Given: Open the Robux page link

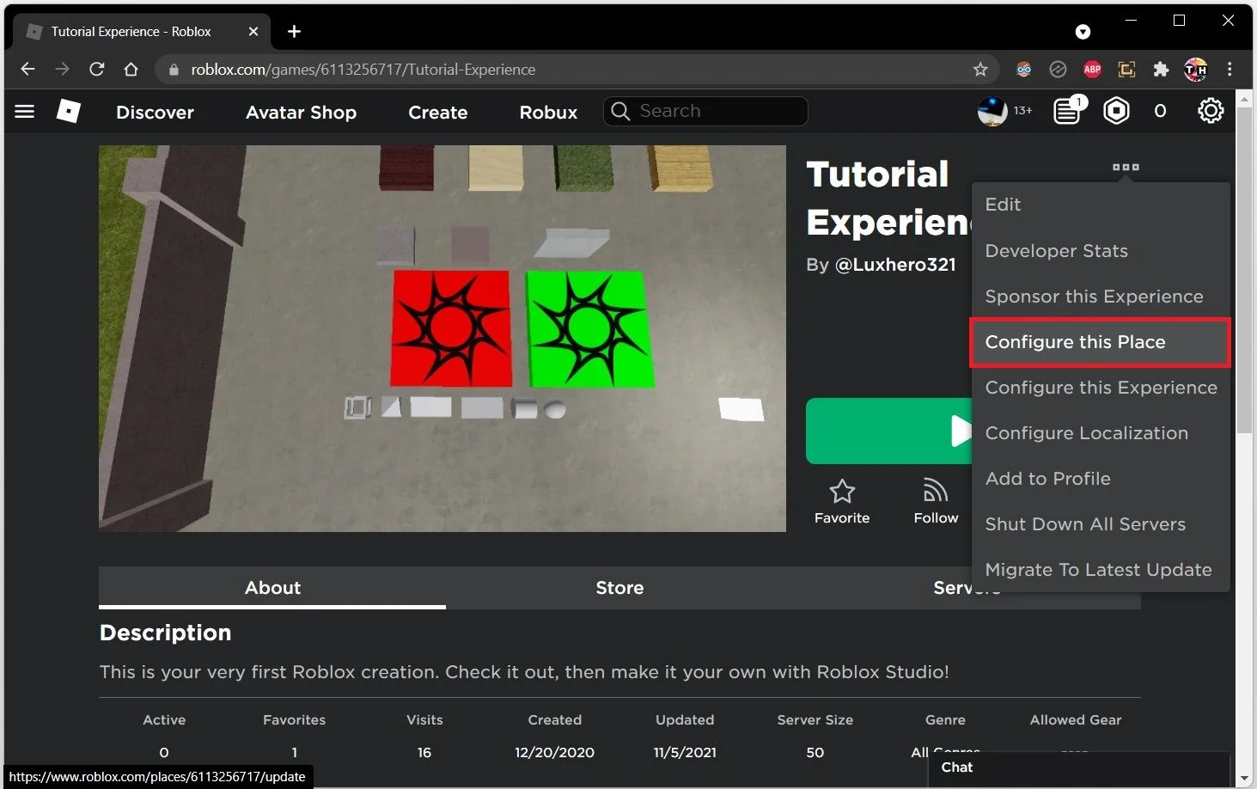Looking at the screenshot, I should tap(548, 113).
